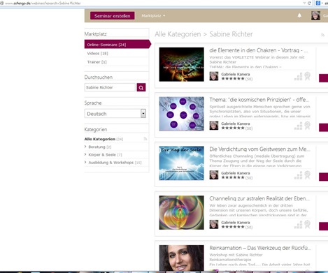Click browser address bar URL
328x273 pixels.
coord(43,3)
